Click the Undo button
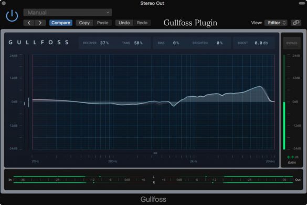The image size is (307, 205). pos(124,23)
